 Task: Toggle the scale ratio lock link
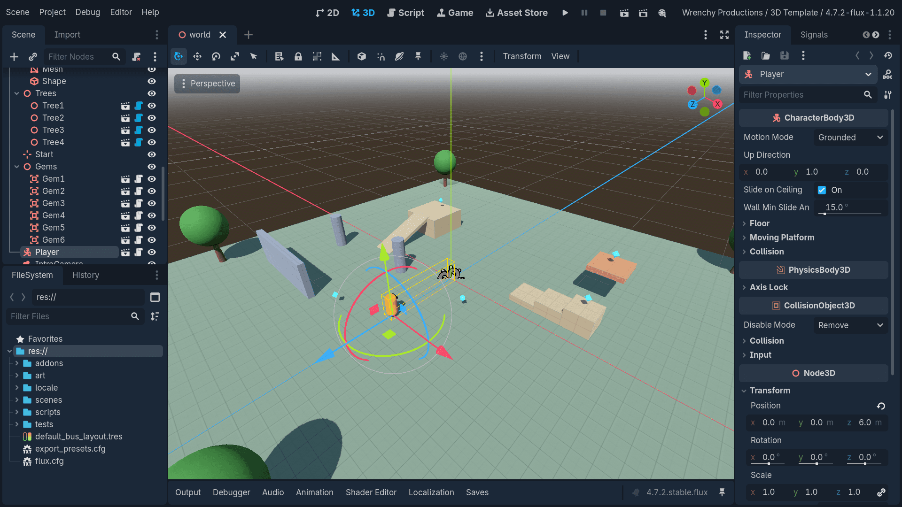tap(881, 492)
